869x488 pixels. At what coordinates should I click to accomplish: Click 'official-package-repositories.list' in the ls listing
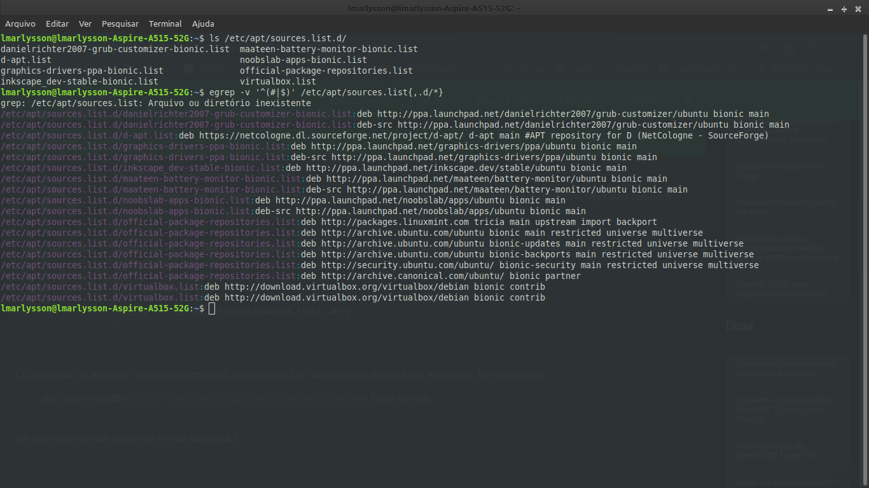[x=326, y=71]
